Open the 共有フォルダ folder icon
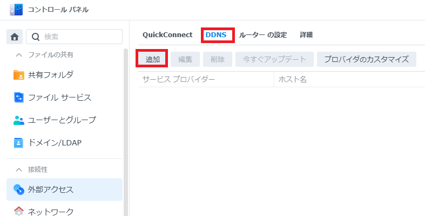The height and width of the screenshot is (216, 425). click(x=19, y=75)
